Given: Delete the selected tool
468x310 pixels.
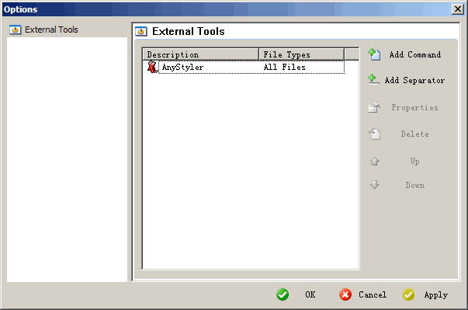Looking at the screenshot, I should pyautogui.click(x=415, y=134).
